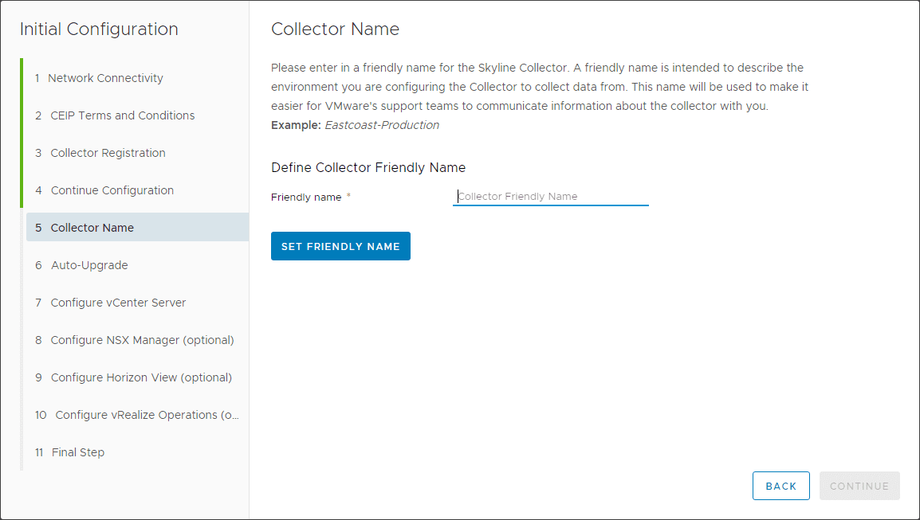Viewport: 920px width, 520px height.
Task: Click the Continue button
Action: 859,486
